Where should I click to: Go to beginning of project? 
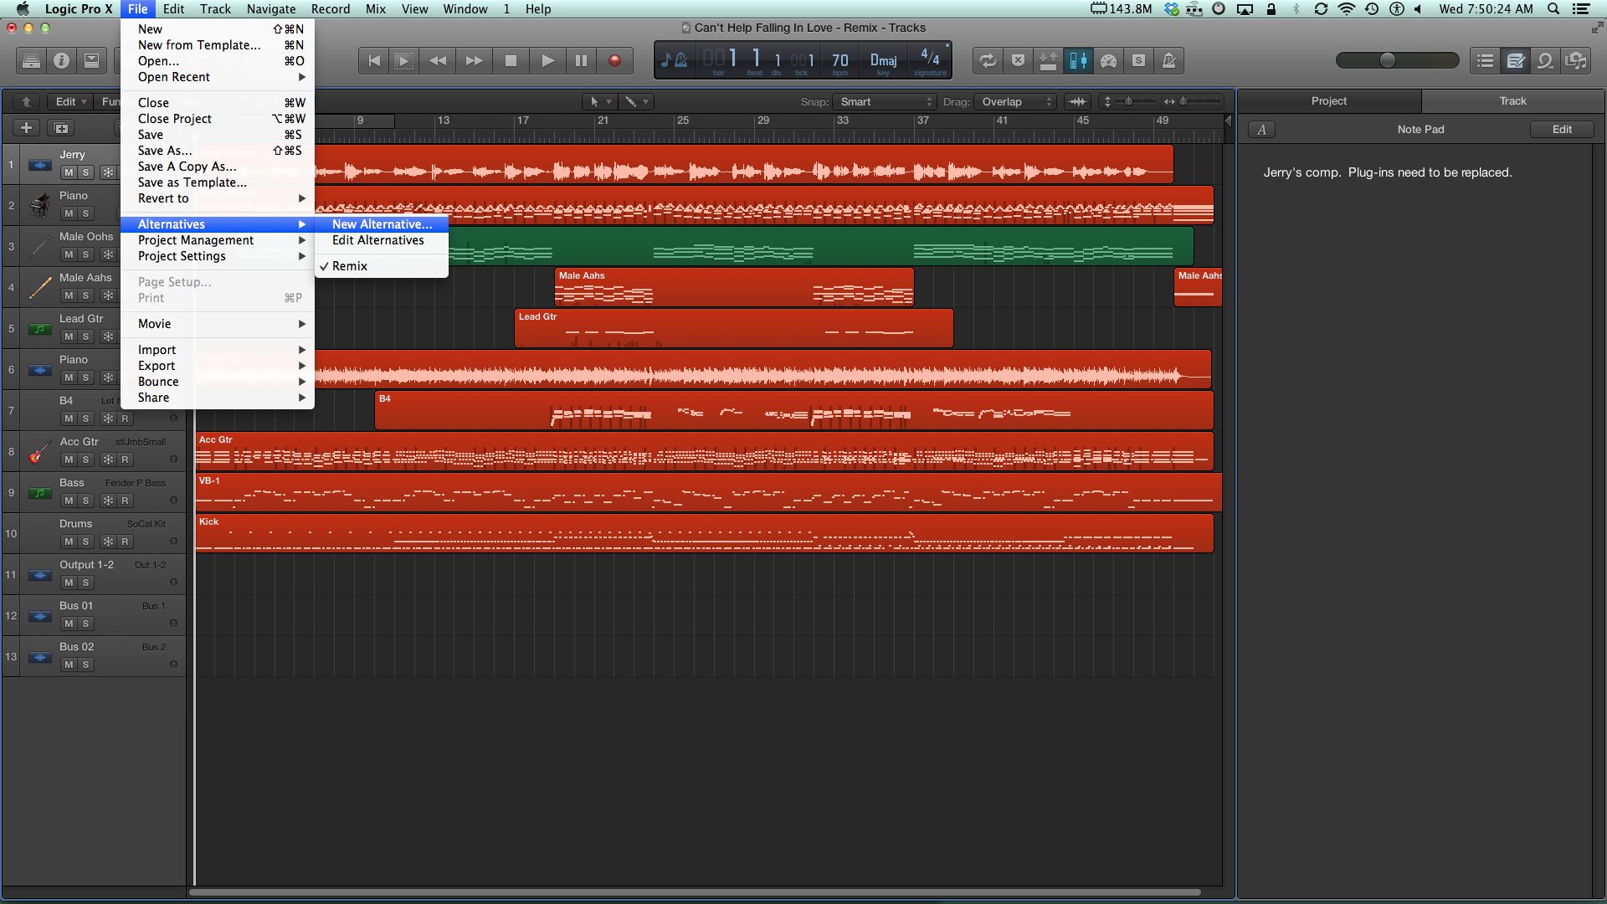tap(374, 60)
